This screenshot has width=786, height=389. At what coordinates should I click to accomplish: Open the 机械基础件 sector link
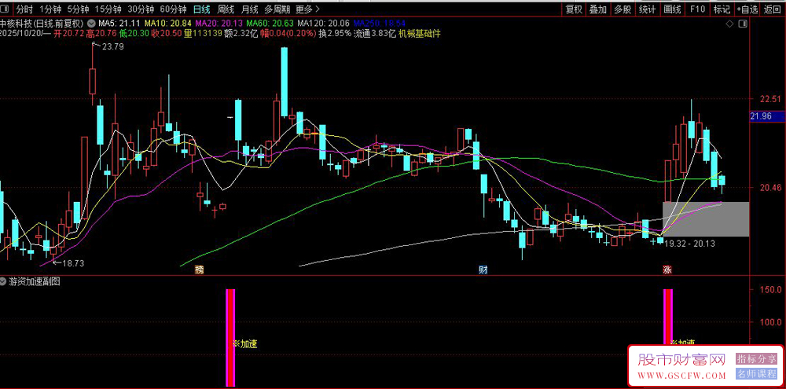(420, 34)
